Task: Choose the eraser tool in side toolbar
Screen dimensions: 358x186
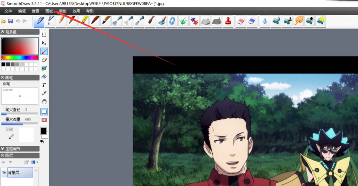Action: coord(44,60)
